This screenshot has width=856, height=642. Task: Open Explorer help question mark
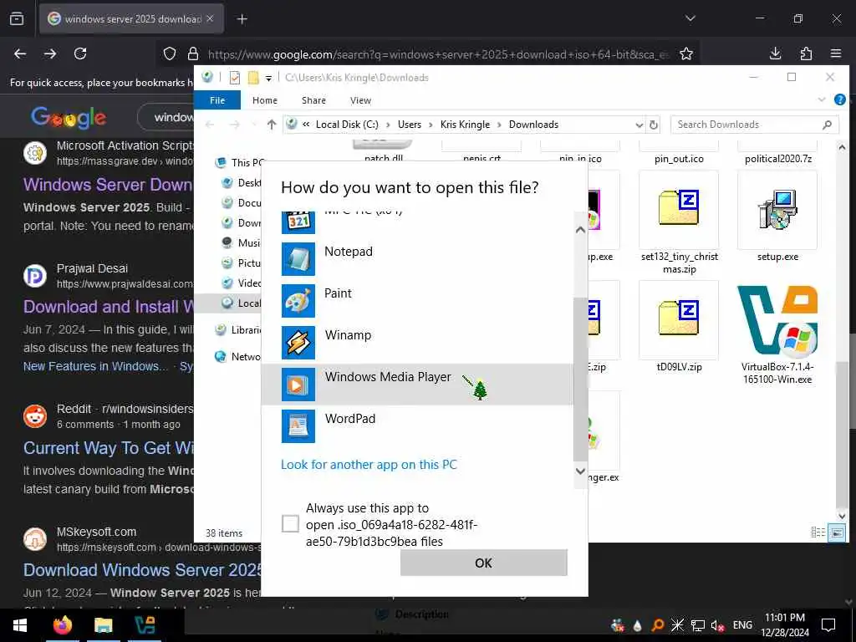(x=839, y=99)
